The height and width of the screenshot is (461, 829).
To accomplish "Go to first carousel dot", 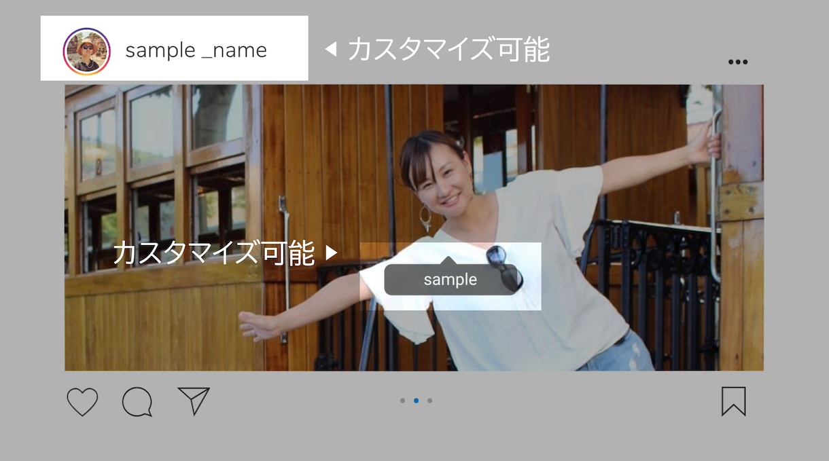I will point(403,401).
